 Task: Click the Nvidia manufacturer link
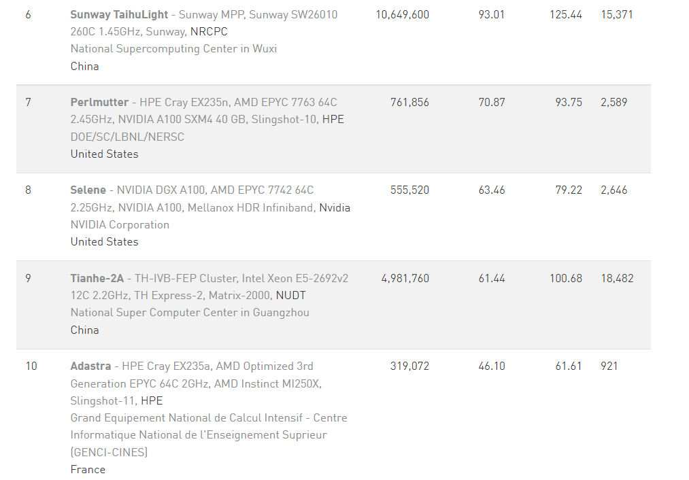click(x=335, y=207)
